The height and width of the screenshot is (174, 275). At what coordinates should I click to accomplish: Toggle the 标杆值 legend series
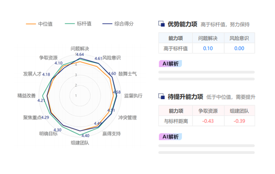pos(78,24)
